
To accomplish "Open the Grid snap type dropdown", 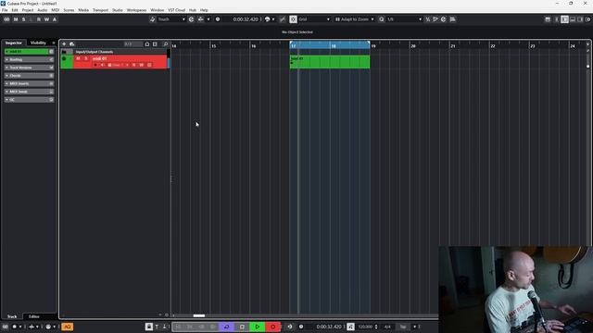I will coord(314,19).
